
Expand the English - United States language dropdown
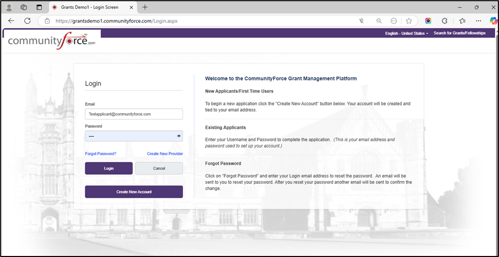coord(407,33)
